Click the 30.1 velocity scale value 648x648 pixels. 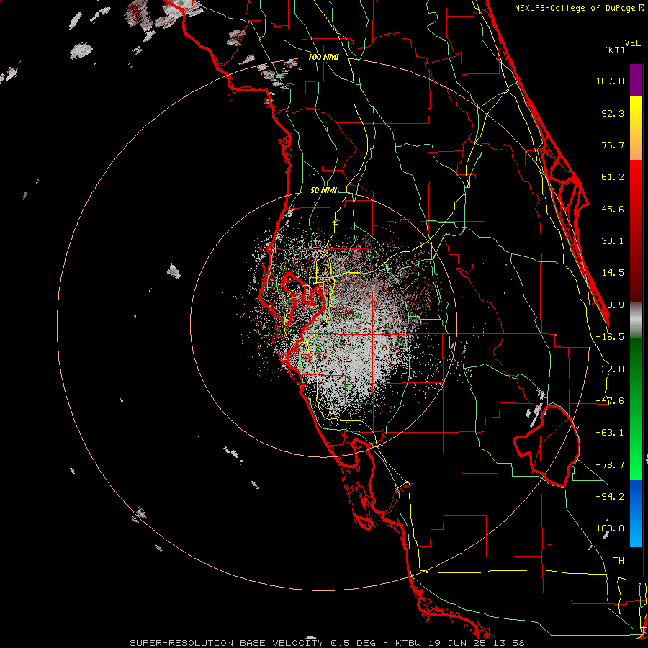point(613,241)
